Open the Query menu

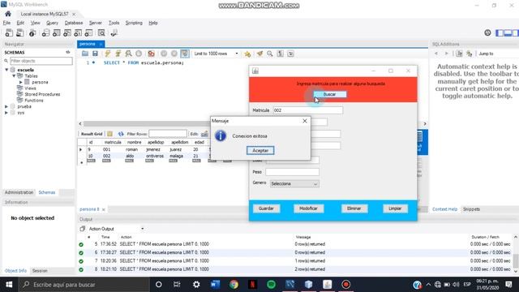[x=52, y=23]
